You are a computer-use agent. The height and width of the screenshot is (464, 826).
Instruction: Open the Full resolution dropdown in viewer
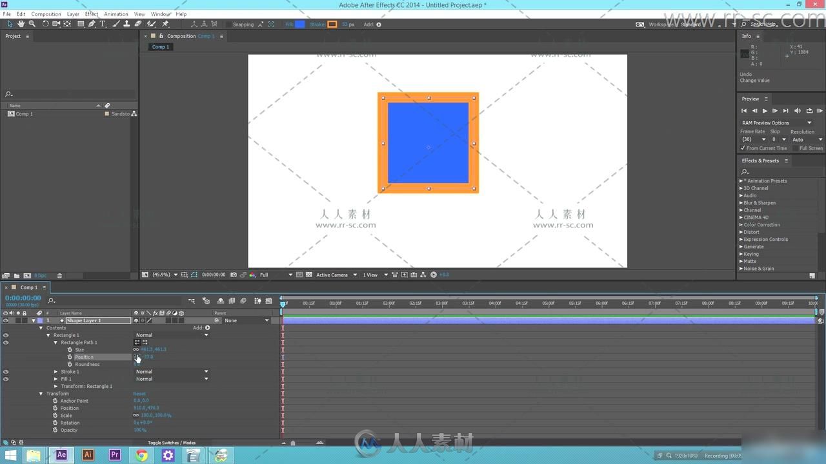(276, 275)
